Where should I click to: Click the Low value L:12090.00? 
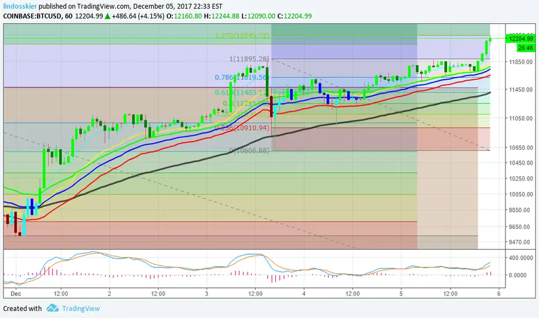(258, 16)
